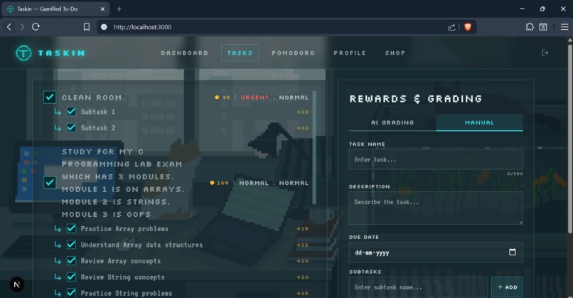Click the browser forward arrow
This screenshot has height=298, width=573.
pyautogui.click(x=22, y=27)
